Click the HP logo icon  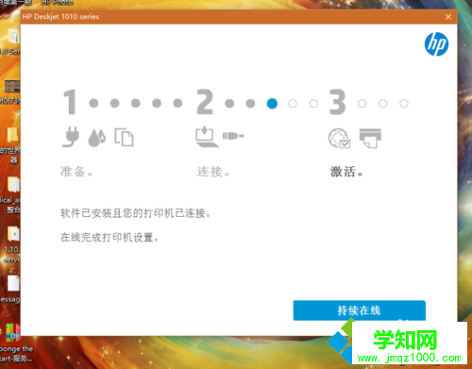(x=436, y=44)
